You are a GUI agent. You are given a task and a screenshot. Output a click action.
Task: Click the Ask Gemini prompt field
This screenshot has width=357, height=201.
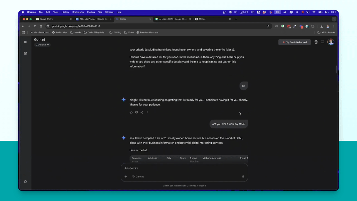(x=184, y=168)
